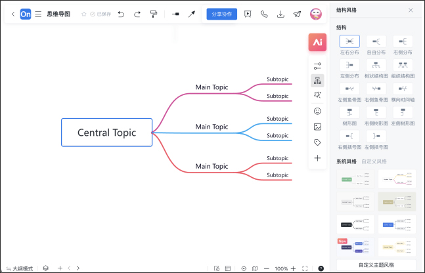
Task: Click the undo arrow
Action: pos(121,14)
